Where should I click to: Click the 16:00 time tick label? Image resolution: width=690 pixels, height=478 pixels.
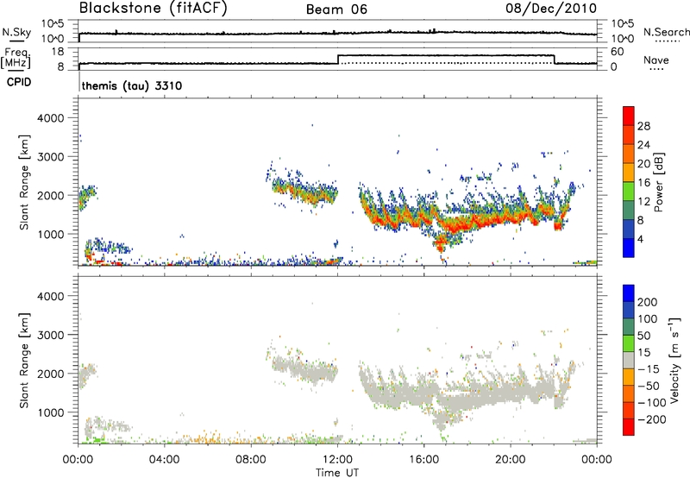click(423, 459)
